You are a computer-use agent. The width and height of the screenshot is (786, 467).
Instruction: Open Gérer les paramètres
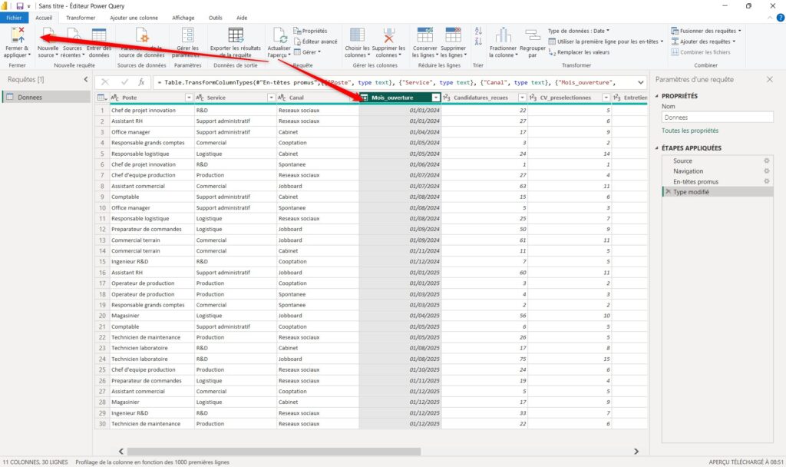(x=187, y=43)
